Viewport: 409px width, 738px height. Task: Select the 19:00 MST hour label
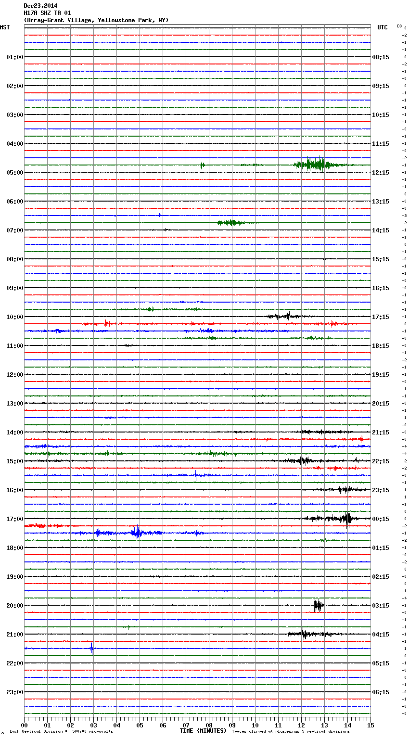(14, 577)
